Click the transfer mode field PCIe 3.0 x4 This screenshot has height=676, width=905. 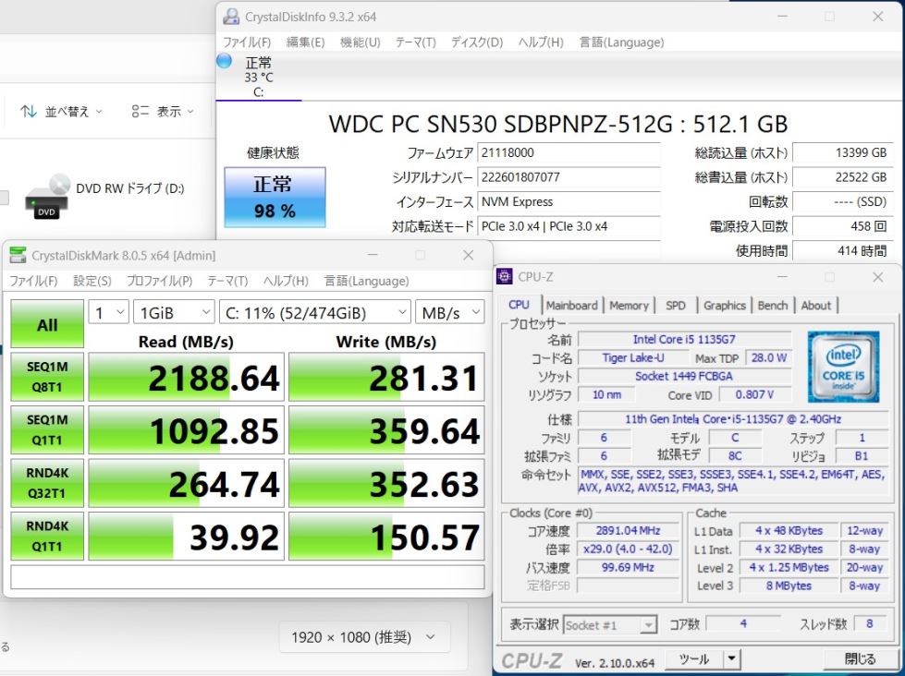(x=569, y=226)
